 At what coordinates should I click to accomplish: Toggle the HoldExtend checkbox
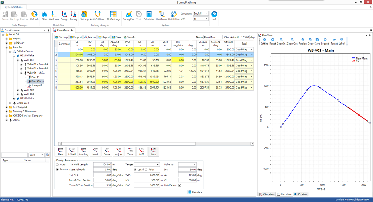point(180,185)
